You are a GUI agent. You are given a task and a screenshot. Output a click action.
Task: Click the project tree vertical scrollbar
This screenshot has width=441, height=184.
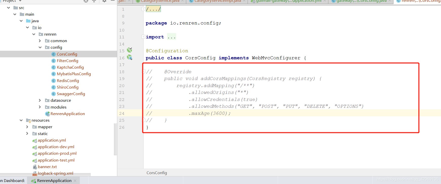coord(115,139)
